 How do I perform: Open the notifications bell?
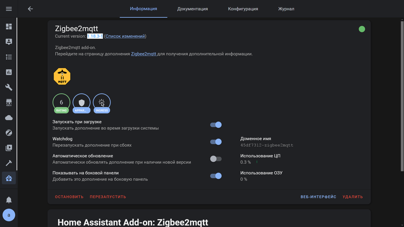pos(9,199)
